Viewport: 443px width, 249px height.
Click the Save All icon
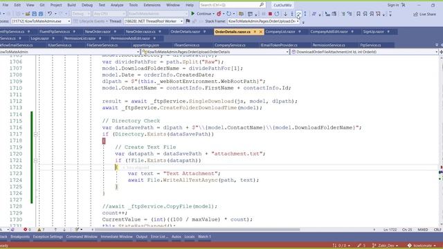click(x=41, y=14)
